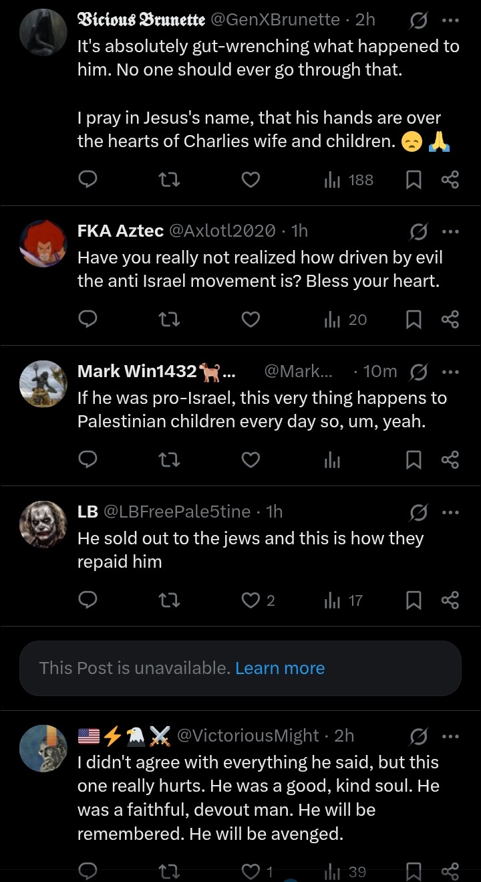Repost the LB reply
Image resolution: width=481 pixels, height=882 pixels.
170,600
